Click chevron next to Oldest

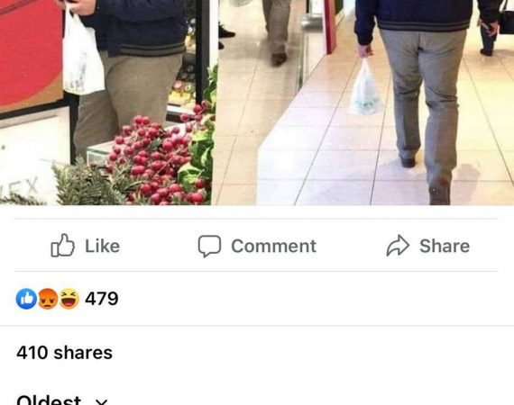point(101,401)
